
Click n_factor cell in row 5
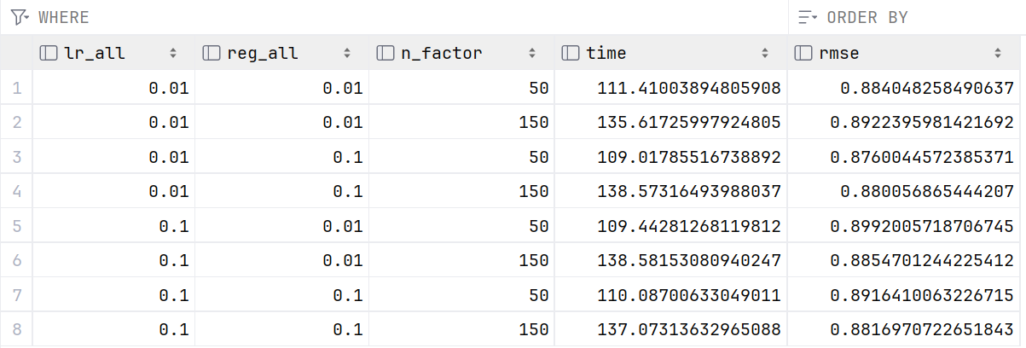coord(461,226)
